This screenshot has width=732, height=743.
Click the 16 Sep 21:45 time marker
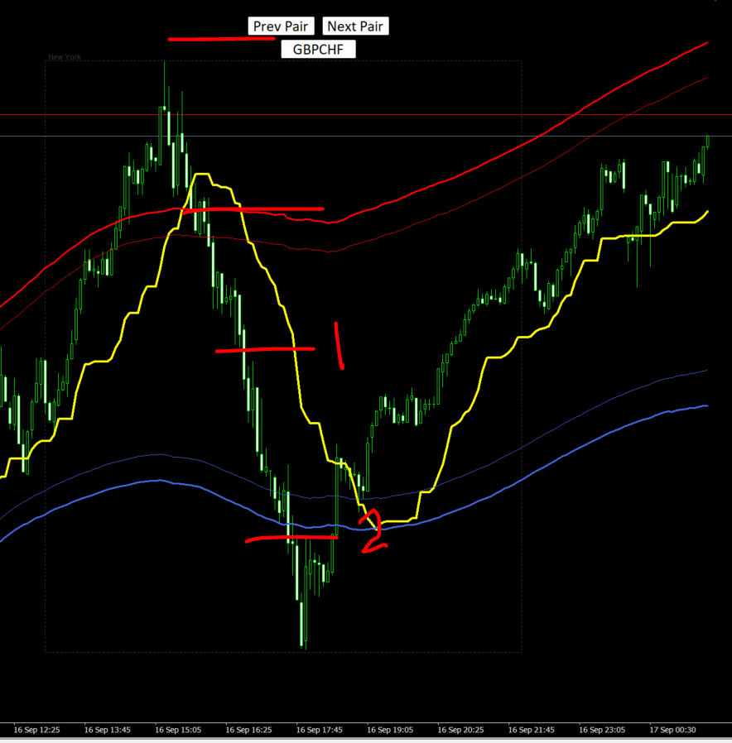tap(532, 731)
